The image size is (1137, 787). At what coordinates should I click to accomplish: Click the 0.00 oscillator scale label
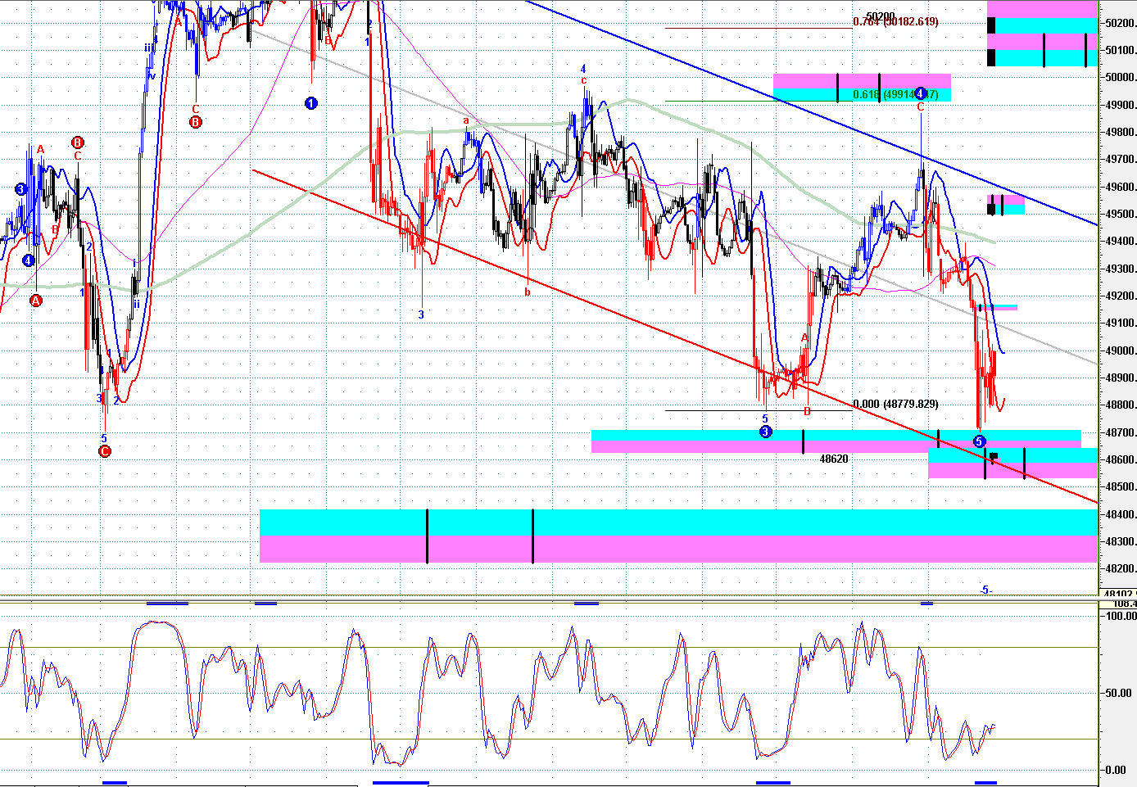click(x=1117, y=770)
